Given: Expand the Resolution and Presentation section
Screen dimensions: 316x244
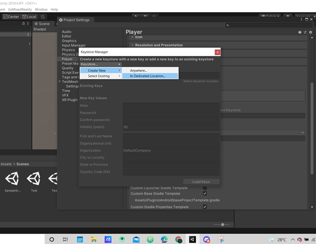Looking at the screenshot, I should 156,45.
